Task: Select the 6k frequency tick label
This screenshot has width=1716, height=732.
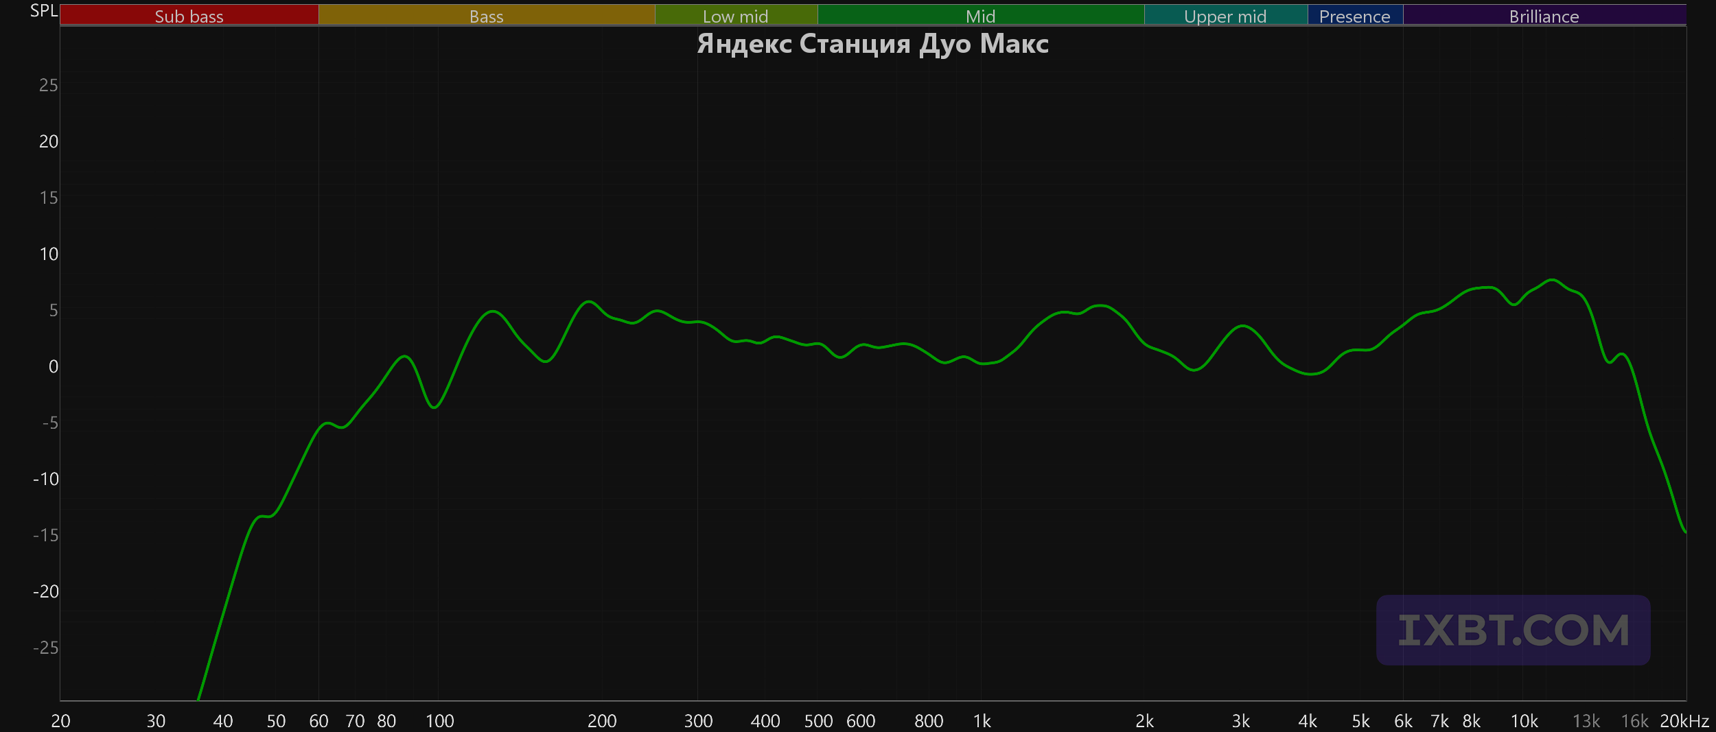Action: point(1403,721)
